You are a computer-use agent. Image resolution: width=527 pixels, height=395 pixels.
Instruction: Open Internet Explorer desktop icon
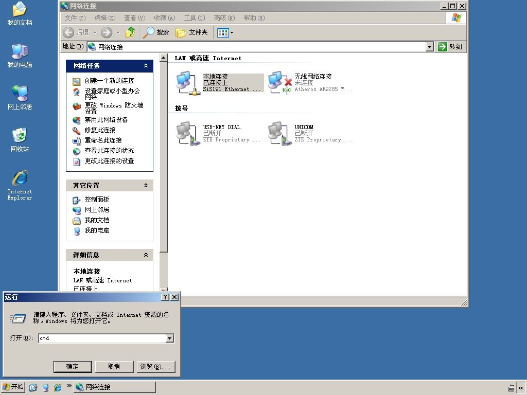[20, 185]
